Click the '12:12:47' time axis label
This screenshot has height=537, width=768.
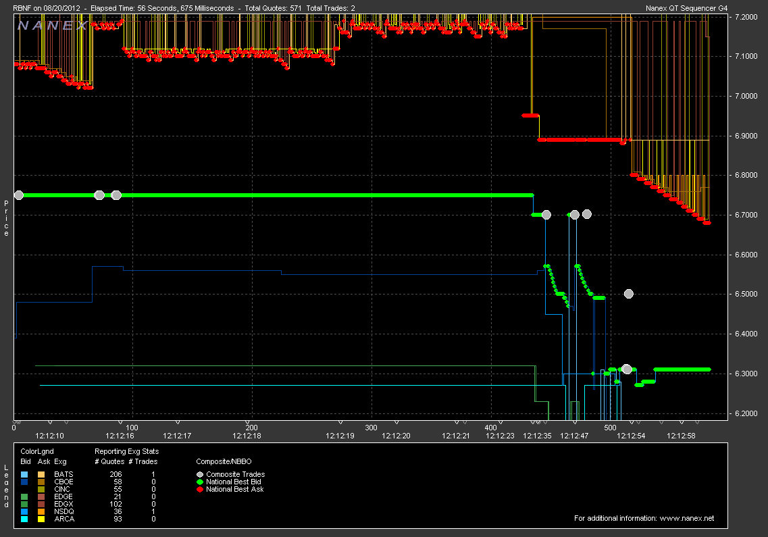[x=574, y=436]
